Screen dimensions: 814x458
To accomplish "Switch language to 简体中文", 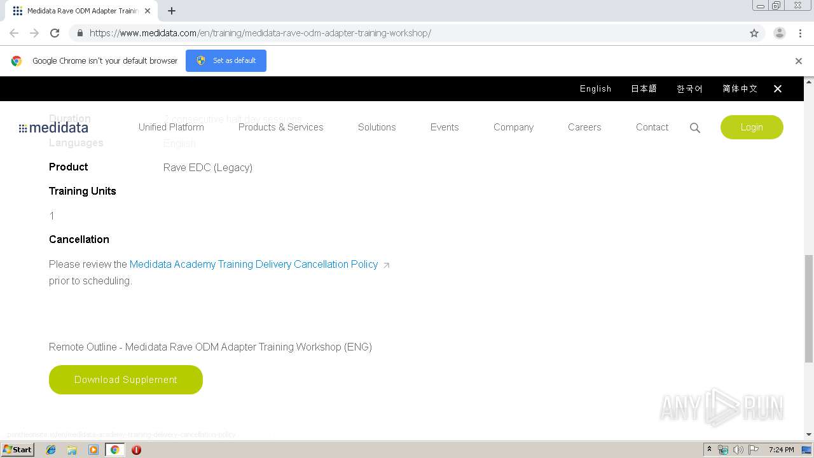I will [x=740, y=89].
